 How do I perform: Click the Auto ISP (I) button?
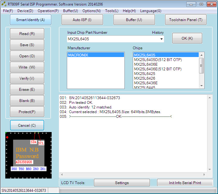click(82, 20)
